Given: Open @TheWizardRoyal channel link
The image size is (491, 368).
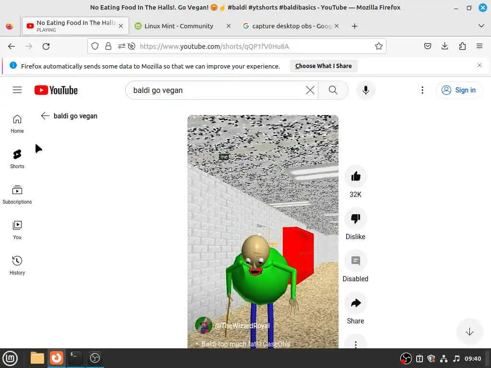Looking at the screenshot, I should point(242,326).
